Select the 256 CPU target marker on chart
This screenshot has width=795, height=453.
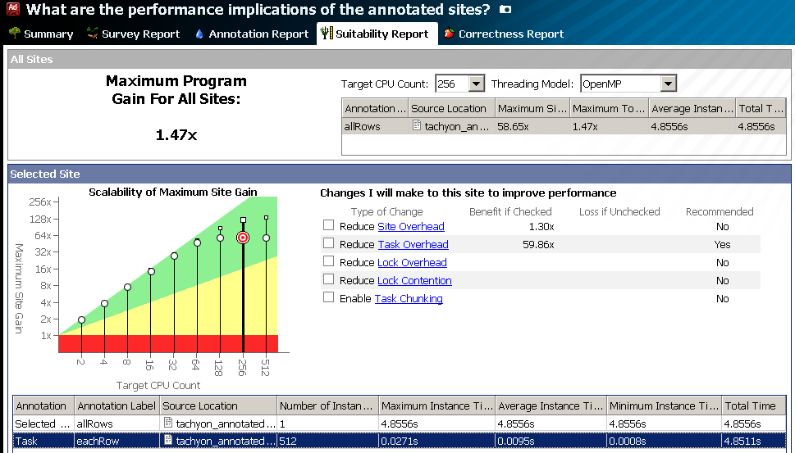[x=243, y=238]
